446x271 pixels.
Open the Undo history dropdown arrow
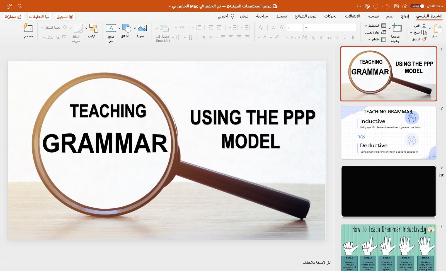tap(382, 6)
